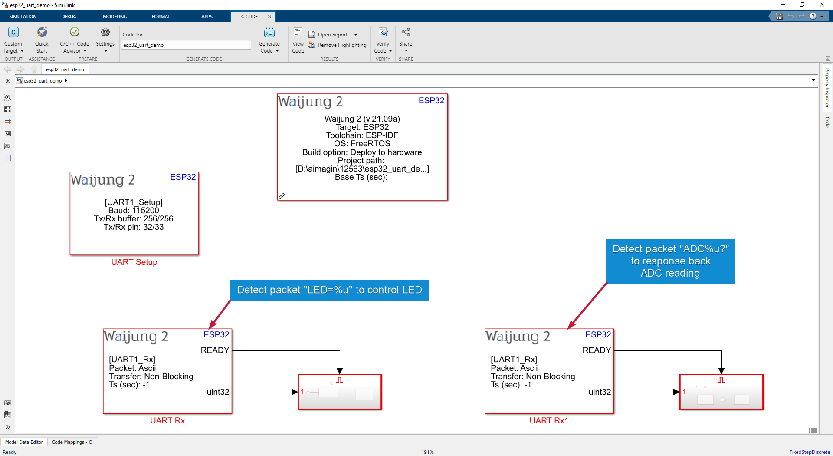The image size is (833, 456).
Task: Open the Help icon in quick access toolbar
Action: (813, 16)
